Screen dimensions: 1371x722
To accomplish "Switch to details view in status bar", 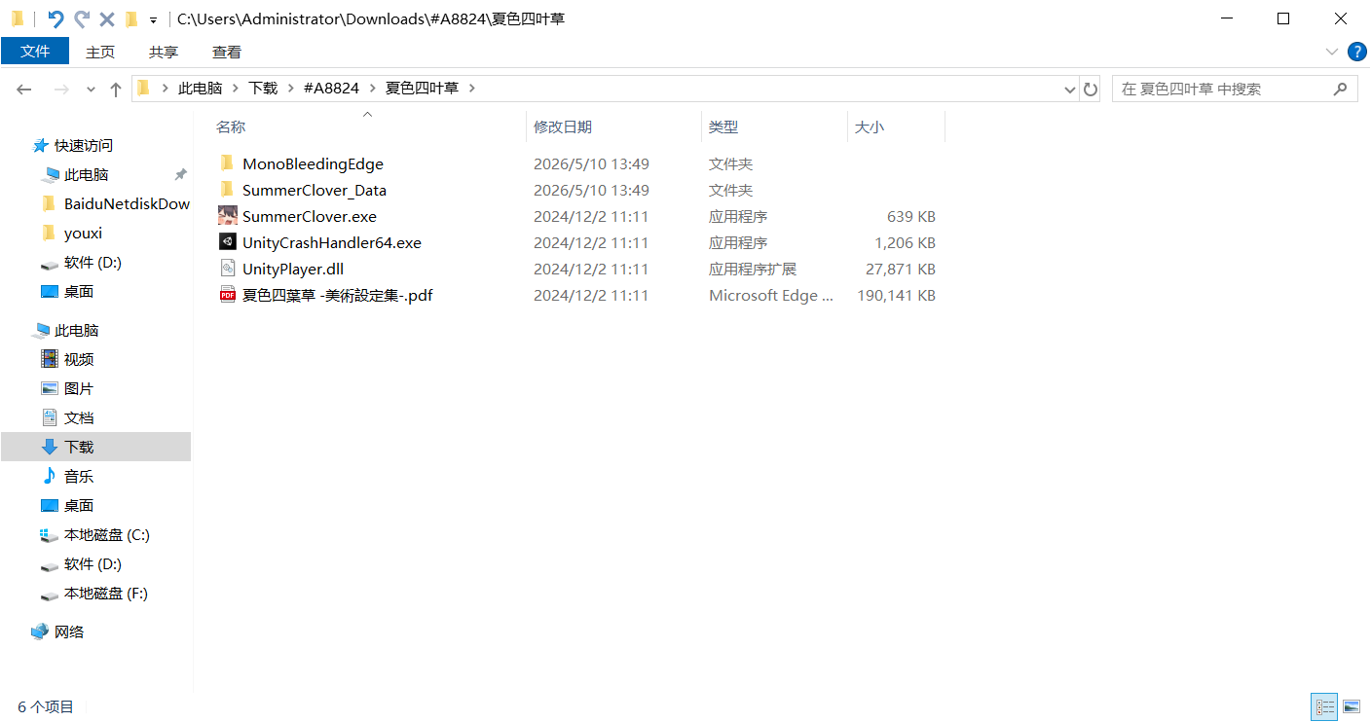I will [1324, 707].
